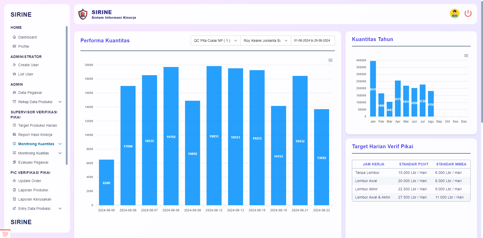483x238 pixels.
Task: Click the Evaluasi Pegawai icon
Action: 14,162
